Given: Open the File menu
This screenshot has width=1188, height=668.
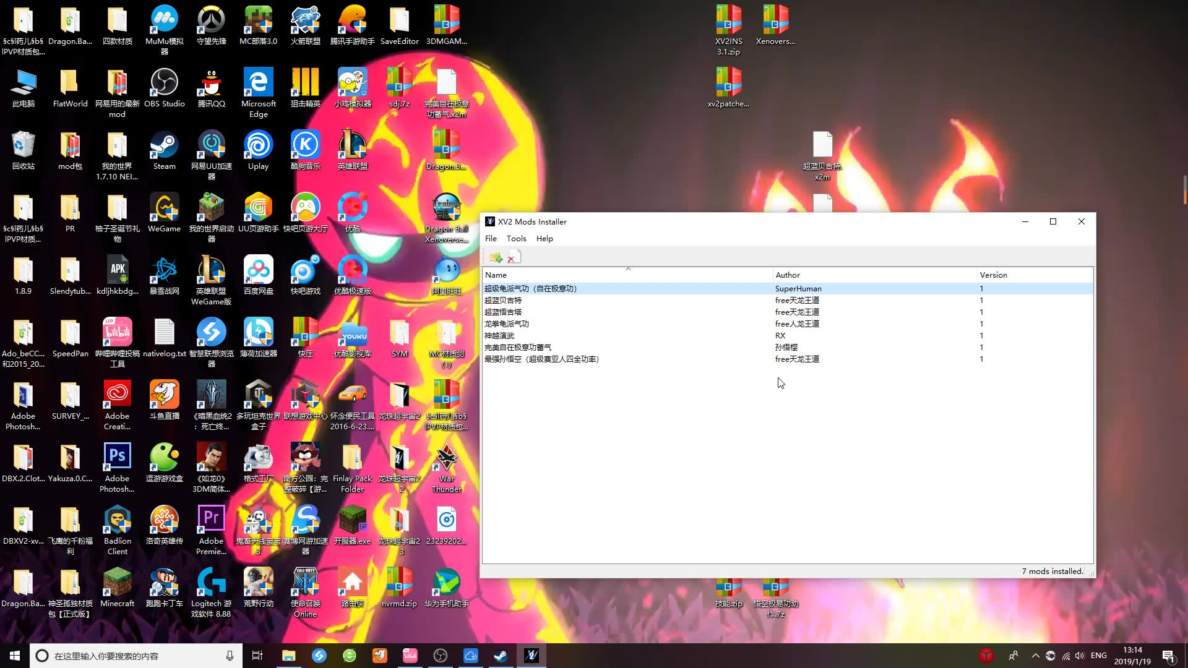Looking at the screenshot, I should coord(491,239).
